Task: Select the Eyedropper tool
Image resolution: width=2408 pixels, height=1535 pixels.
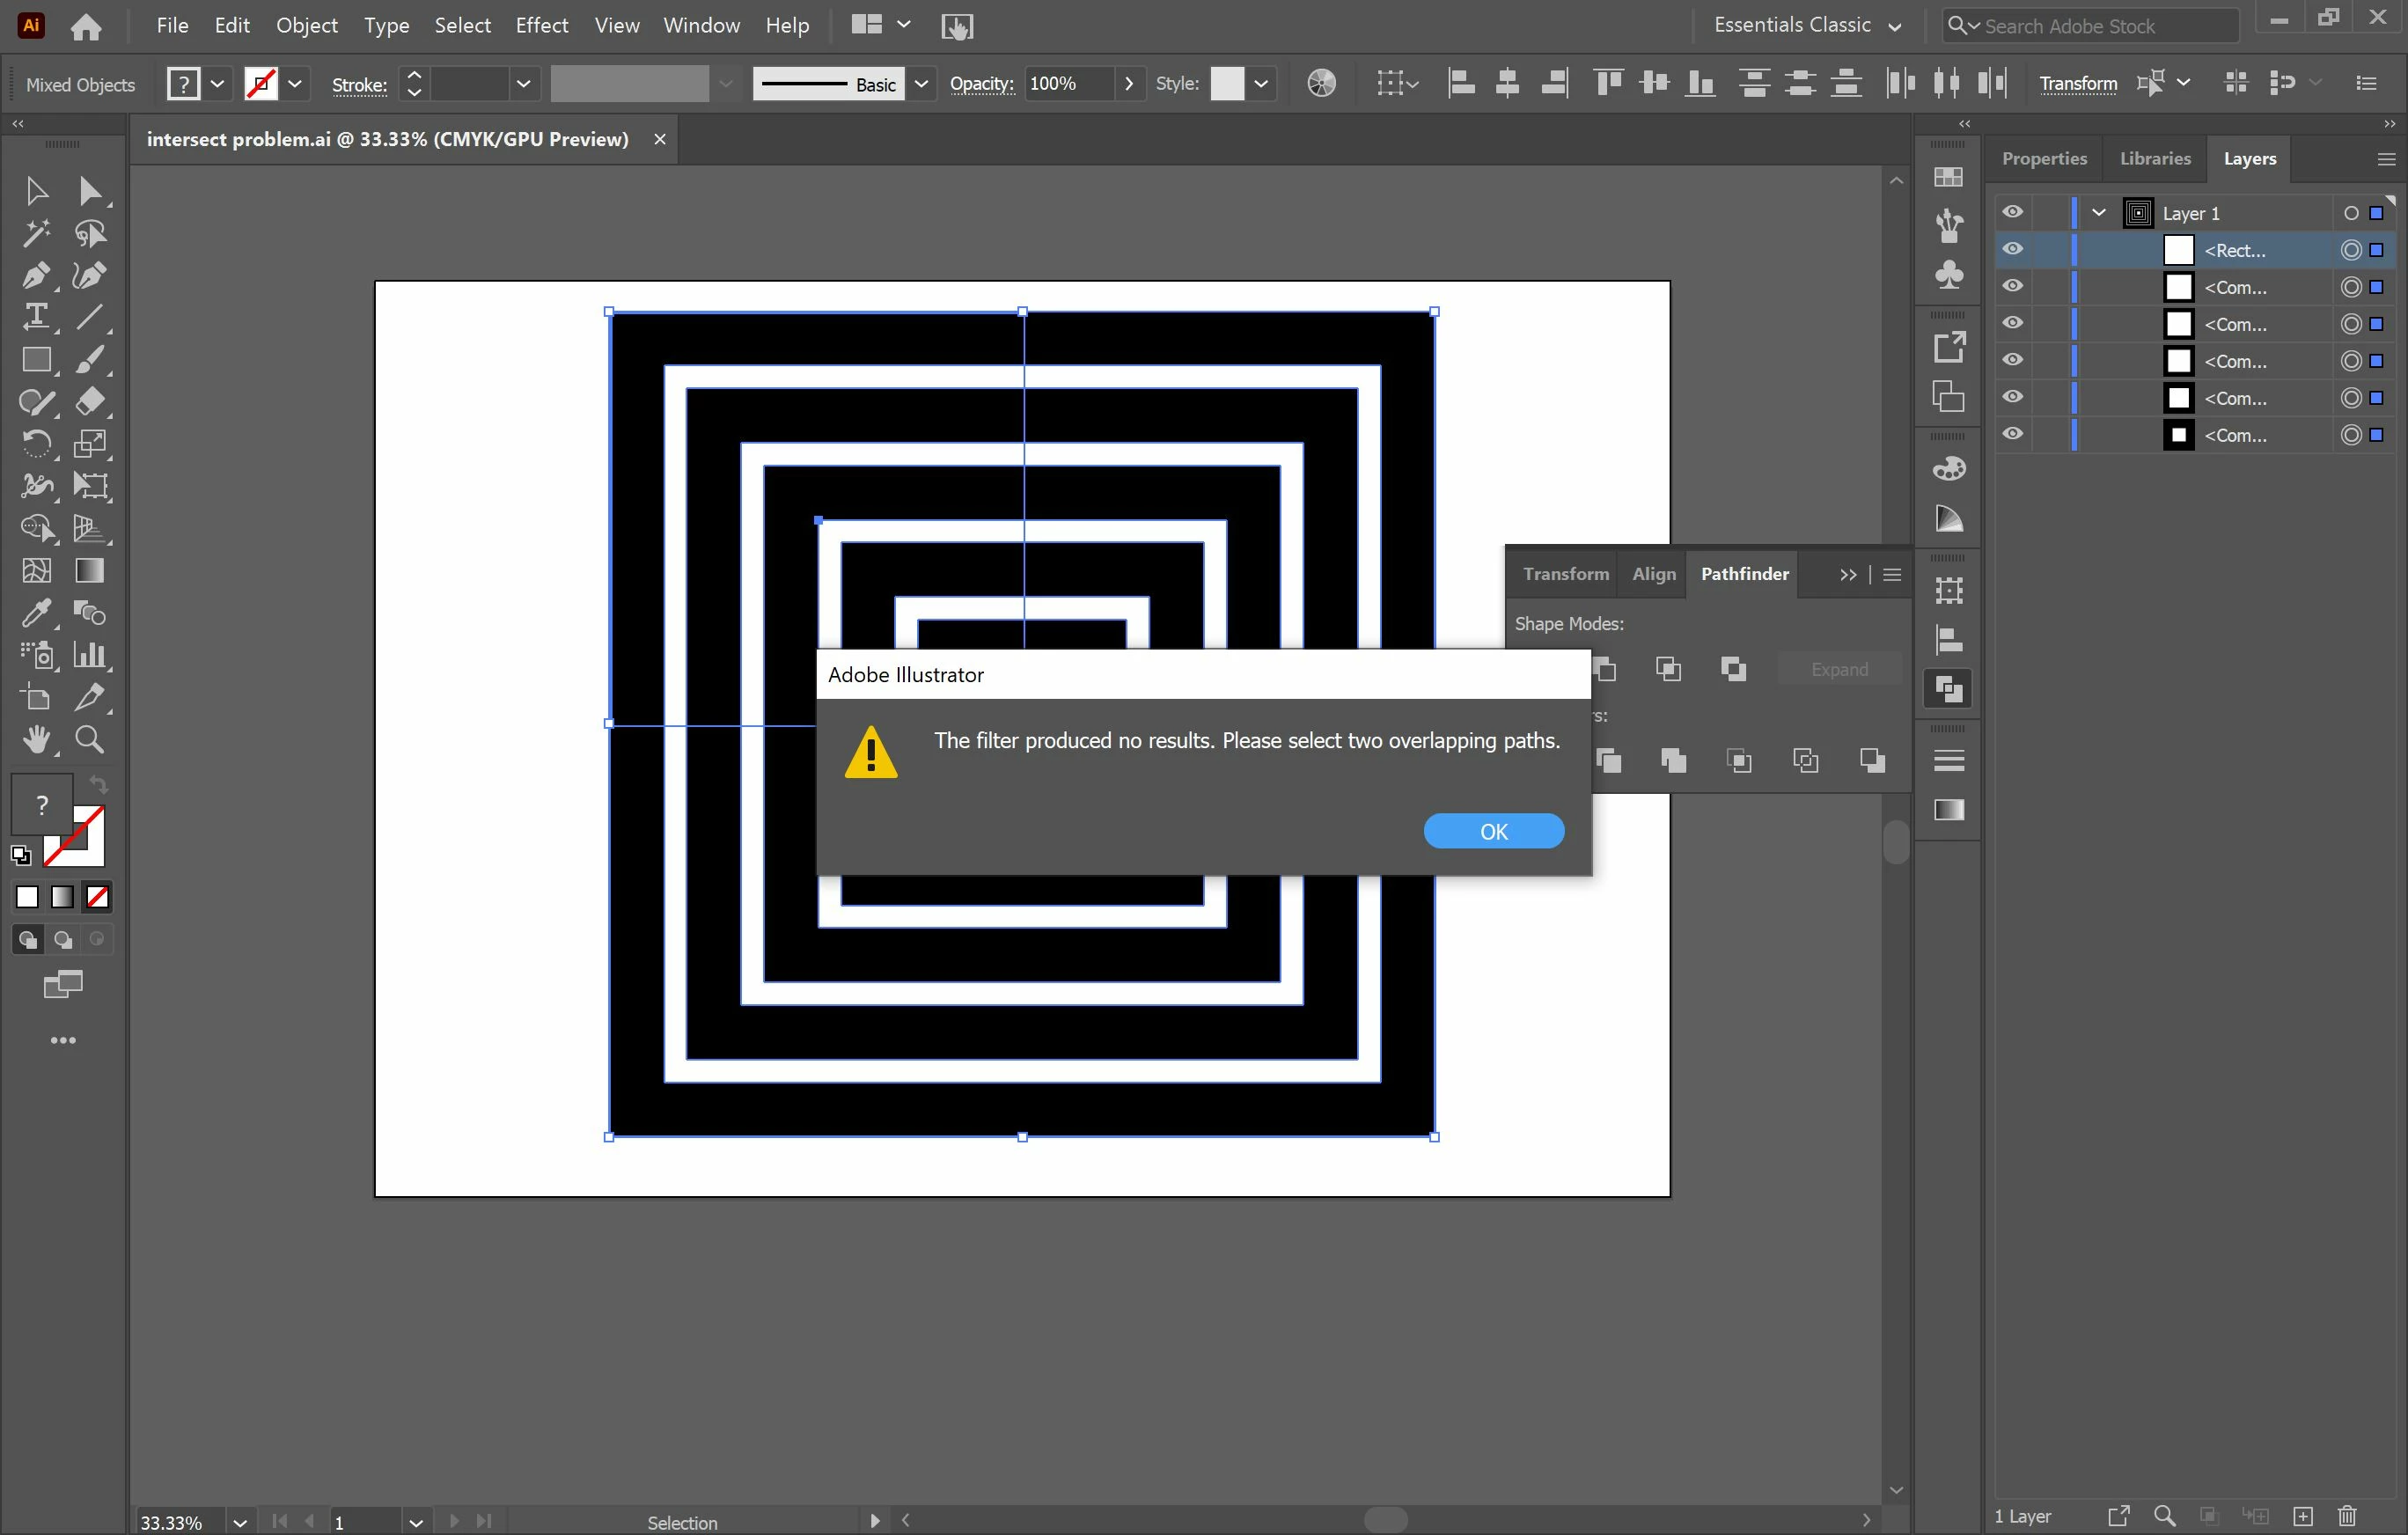Action: (x=36, y=612)
